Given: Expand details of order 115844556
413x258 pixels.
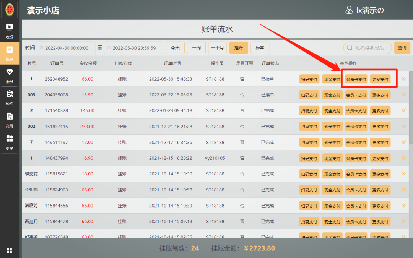Looking at the screenshot, I should [403, 206].
